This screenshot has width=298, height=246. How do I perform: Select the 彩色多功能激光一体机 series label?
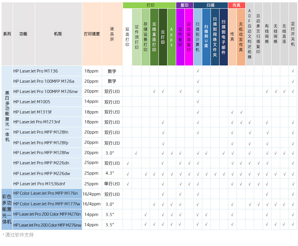(7, 209)
